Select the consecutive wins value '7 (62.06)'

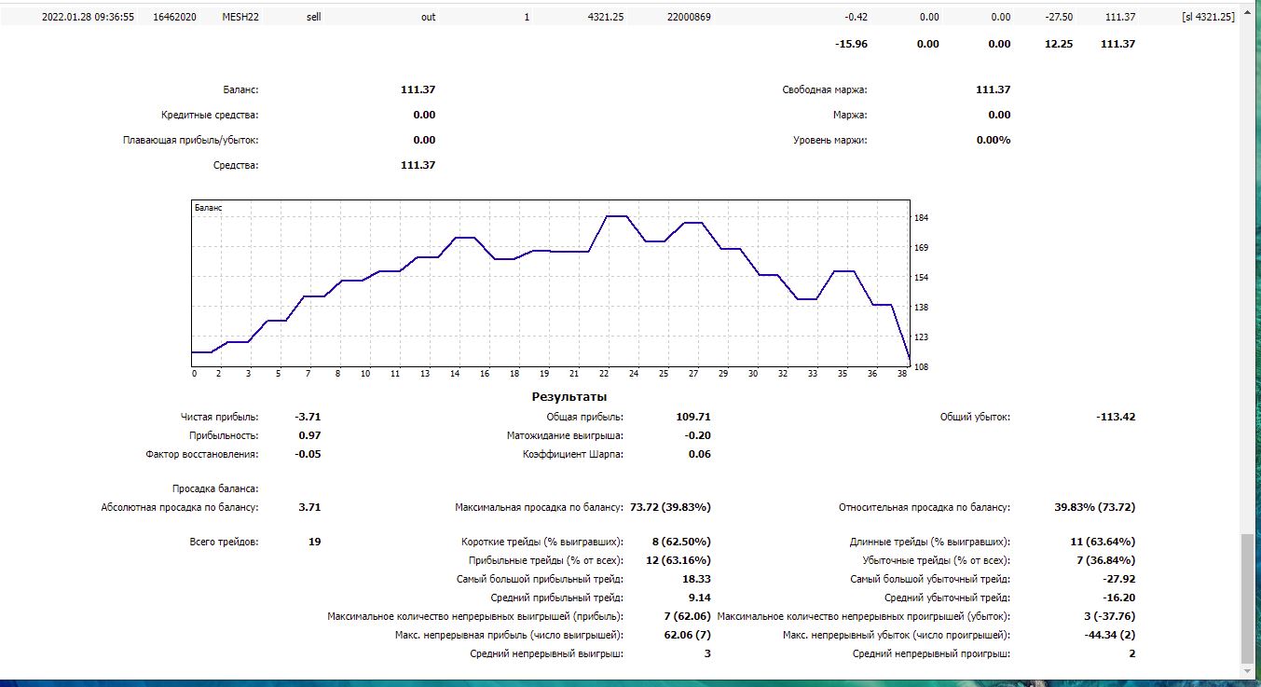pos(688,616)
